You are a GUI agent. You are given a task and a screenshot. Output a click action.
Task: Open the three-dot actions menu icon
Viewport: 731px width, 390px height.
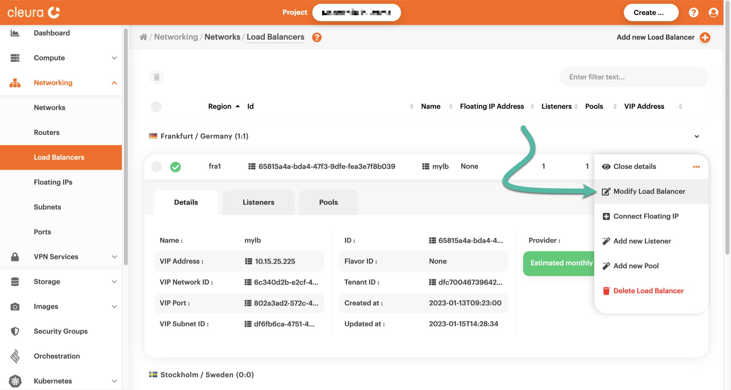696,167
